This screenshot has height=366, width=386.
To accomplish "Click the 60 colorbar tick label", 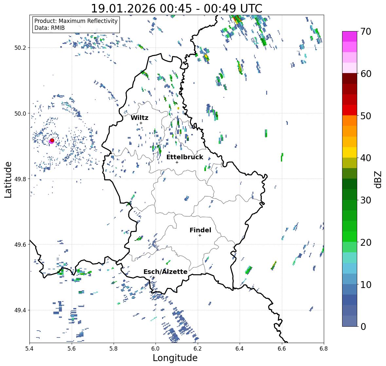I will (x=366, y=74).
